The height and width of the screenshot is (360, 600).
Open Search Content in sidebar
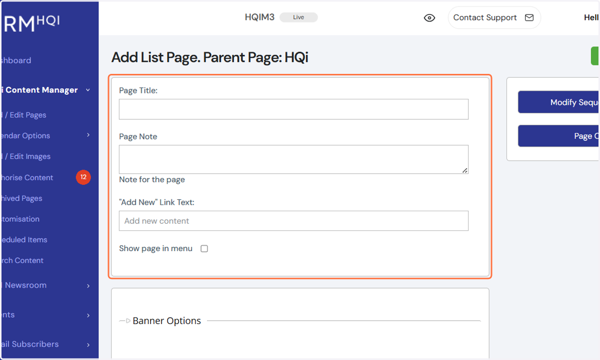point(22,260)
